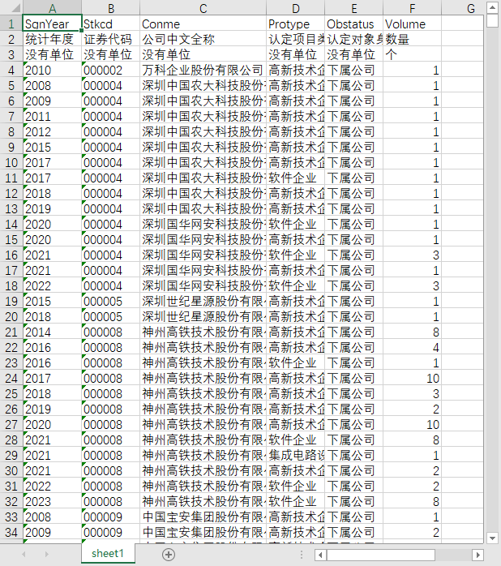This screenshot has width=501, height=566.
Task: Click vertical scrollbar down arrow
Action: click(x=492, y=538)
